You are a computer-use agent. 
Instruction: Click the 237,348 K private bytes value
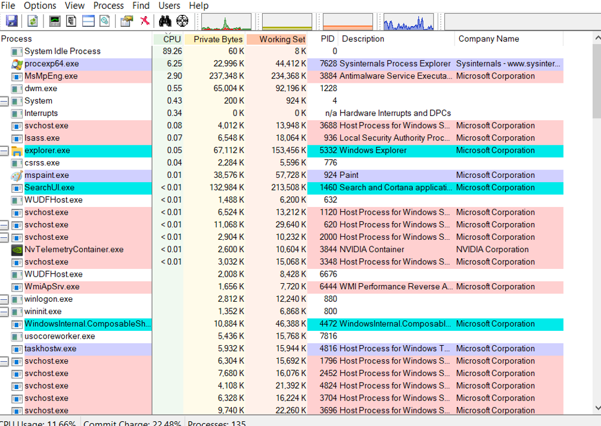click(x=226, y=76)
